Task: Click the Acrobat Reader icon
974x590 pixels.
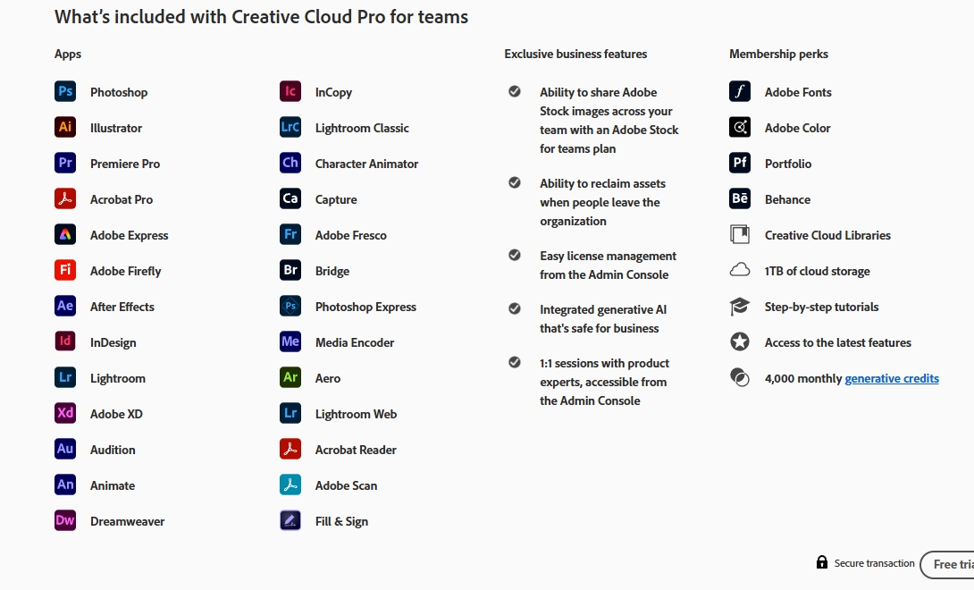Action: coord(290,449)
